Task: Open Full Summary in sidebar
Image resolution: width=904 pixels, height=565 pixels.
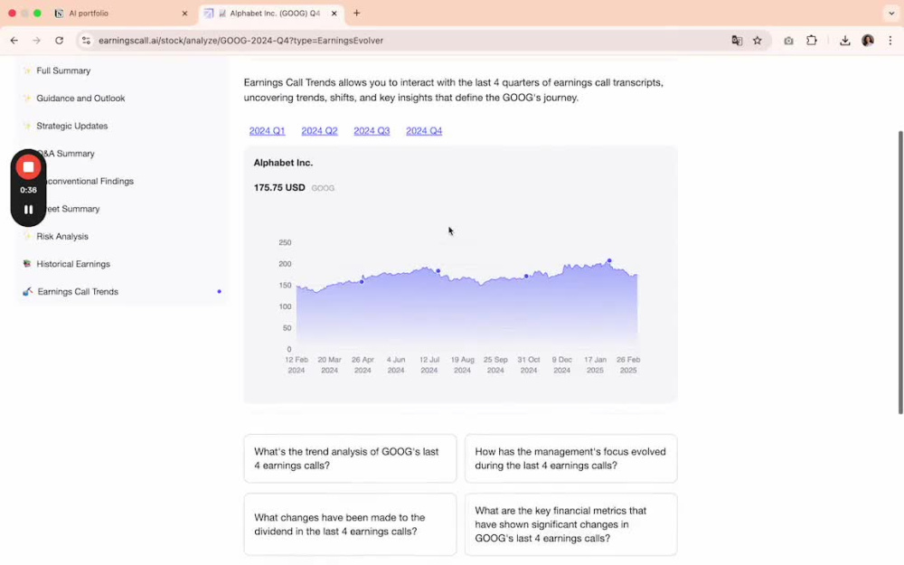Action: [63, 71]
